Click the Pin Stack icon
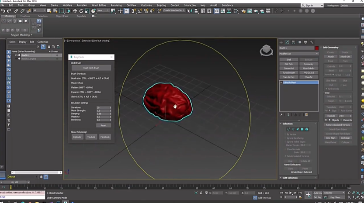Screen dimensions: 364x203 281,115
